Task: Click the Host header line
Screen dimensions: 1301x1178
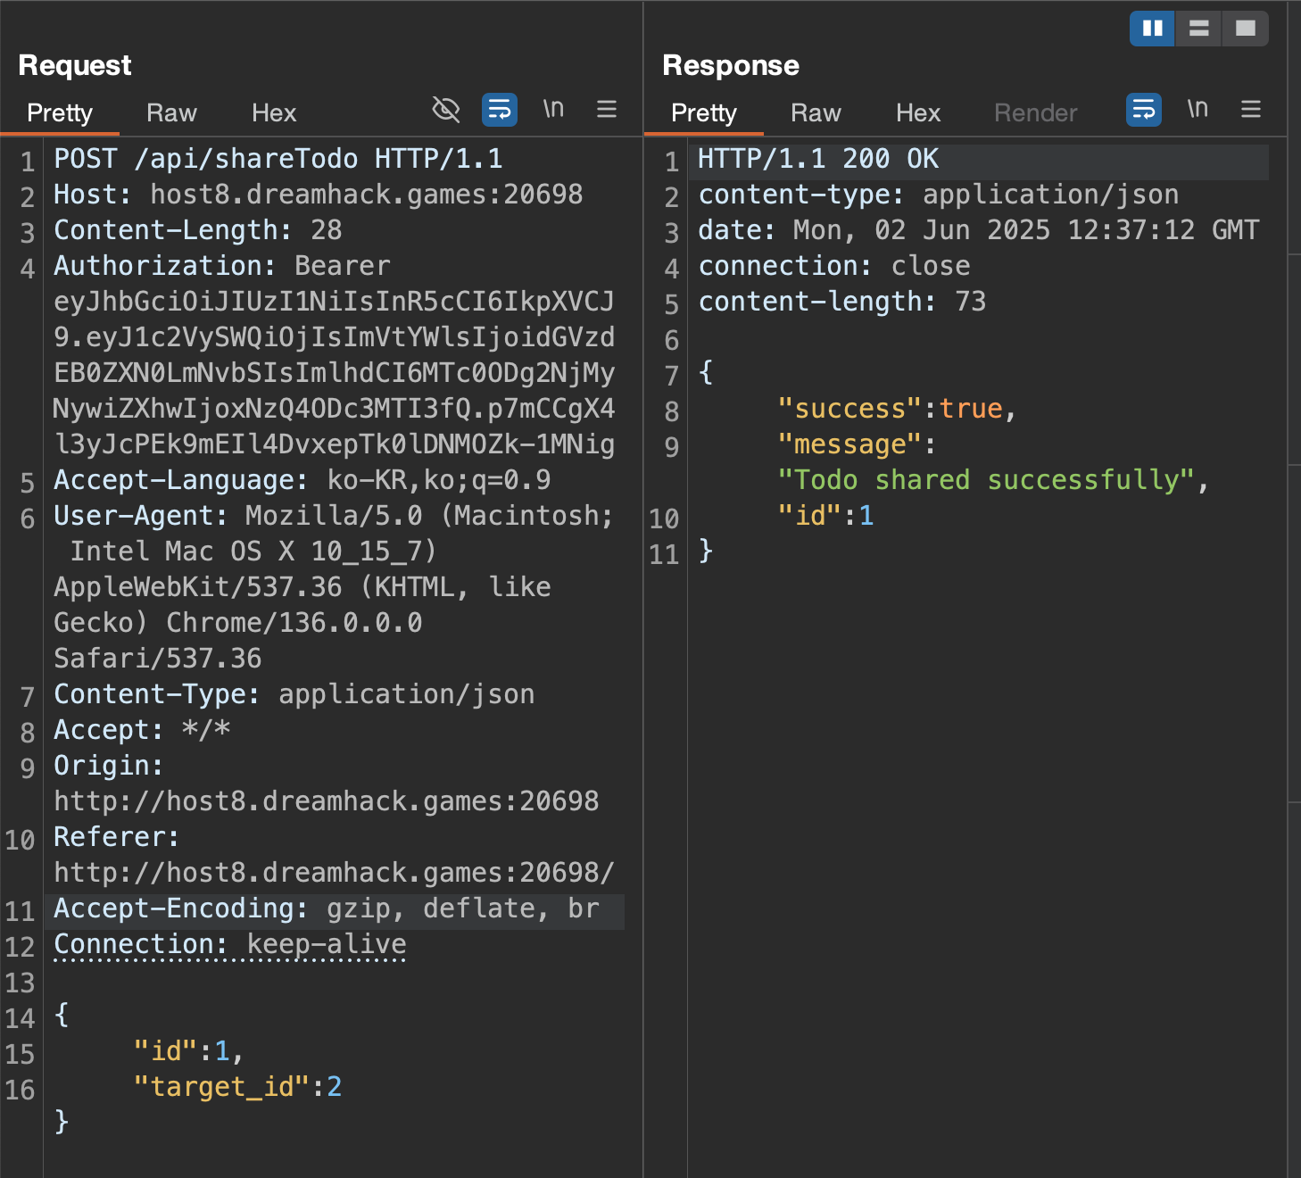Action: point(319,195)
